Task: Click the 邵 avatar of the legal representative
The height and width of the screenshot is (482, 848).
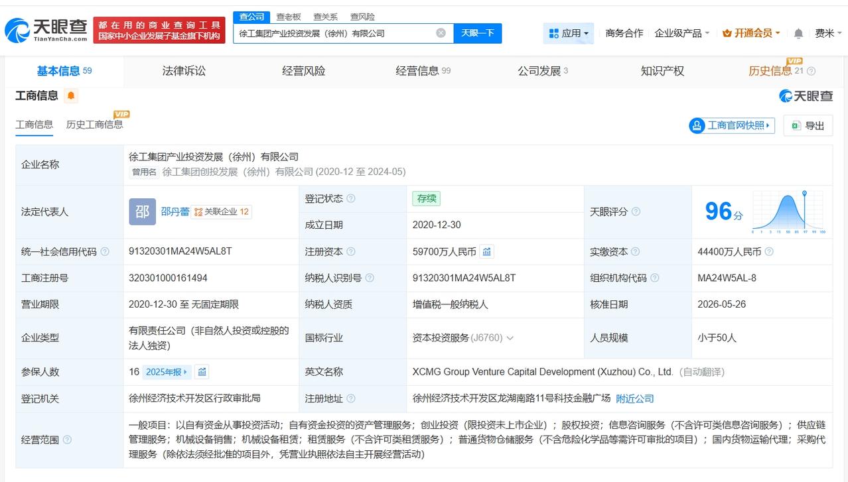Action: [142, 211]
